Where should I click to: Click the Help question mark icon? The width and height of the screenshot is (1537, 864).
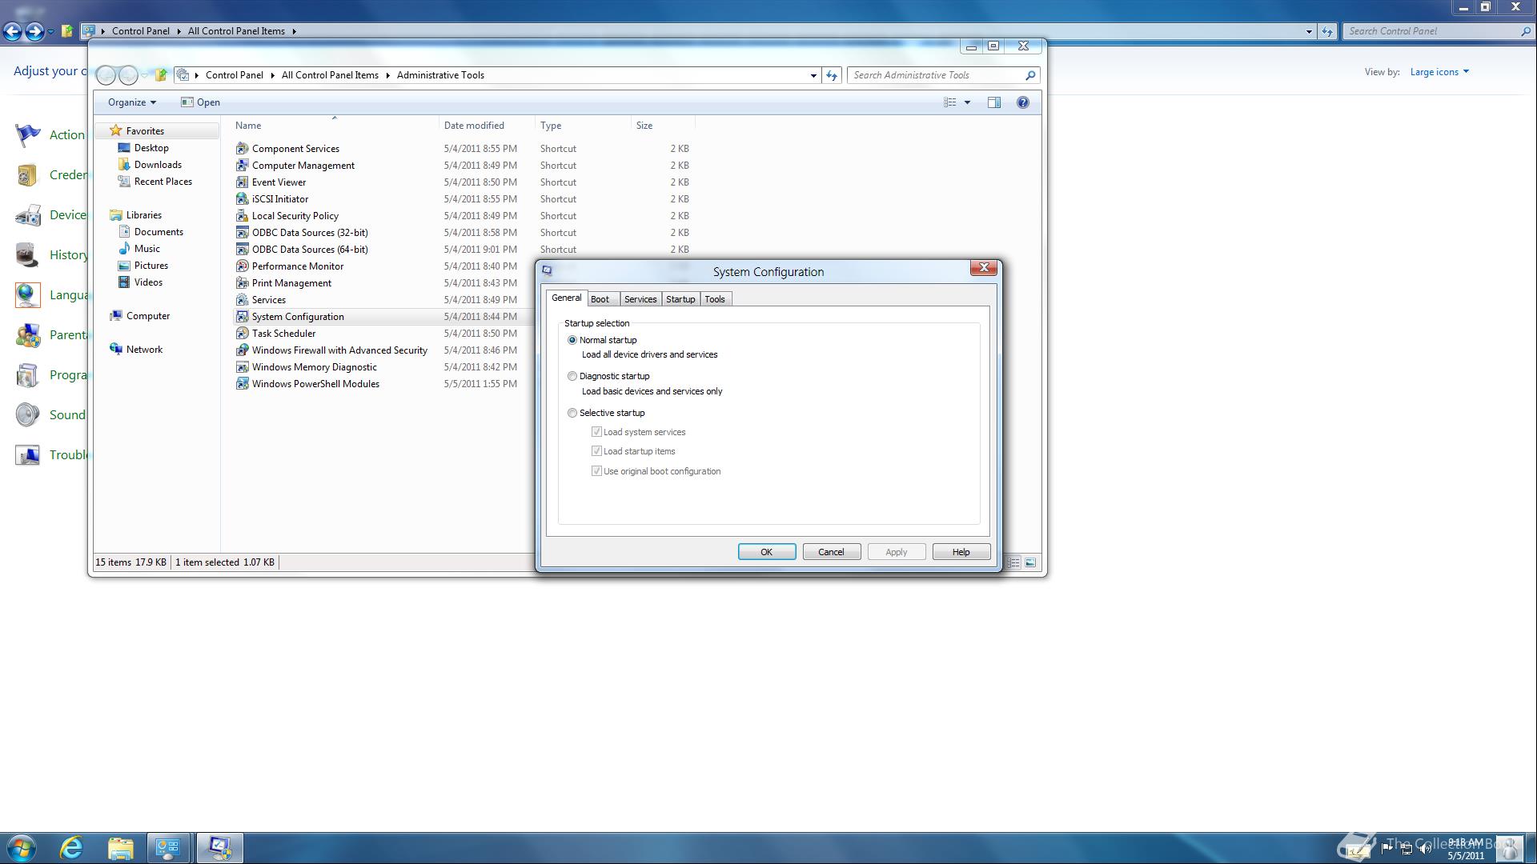pyautogui.click(x=1022, y=102)
